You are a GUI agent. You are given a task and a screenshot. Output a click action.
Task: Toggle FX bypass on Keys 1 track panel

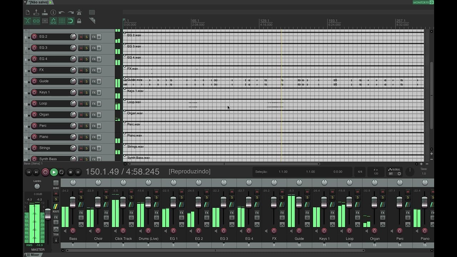coord(99,92)
